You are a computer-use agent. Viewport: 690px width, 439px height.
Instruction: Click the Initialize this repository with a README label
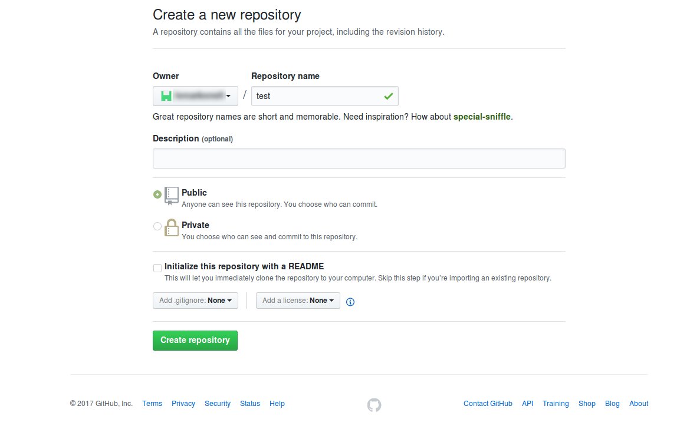click(244, 266)
